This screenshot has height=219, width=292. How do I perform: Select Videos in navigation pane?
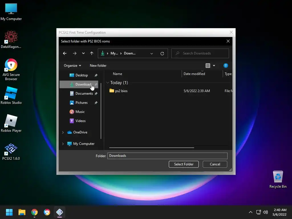tap(80, 121)
